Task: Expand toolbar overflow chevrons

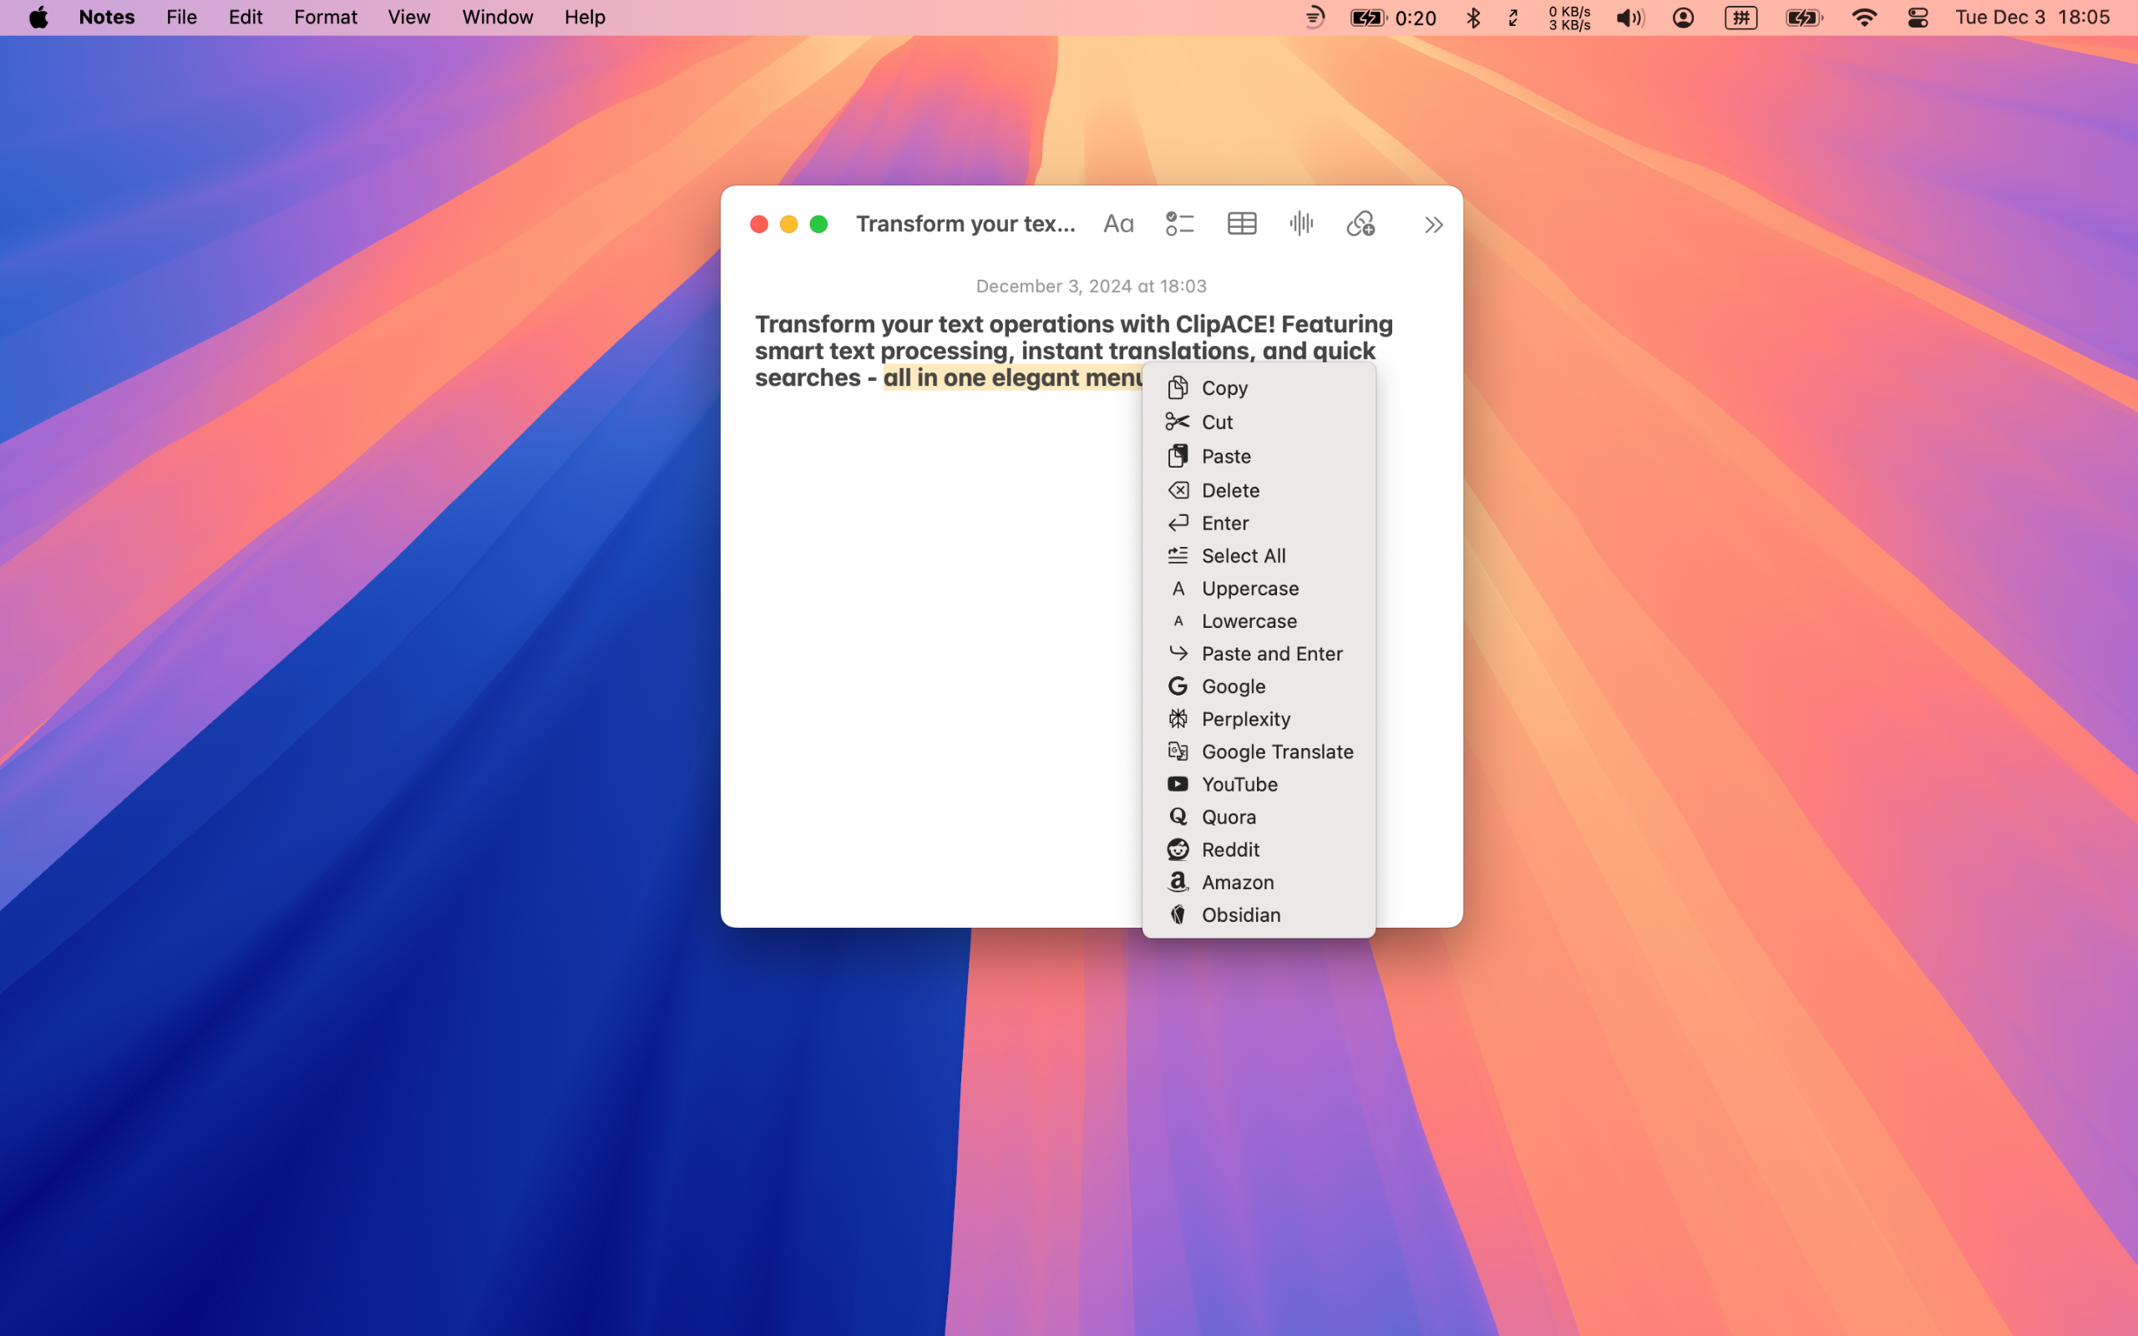Action: pyautogui.click(x=1433, y=225)
